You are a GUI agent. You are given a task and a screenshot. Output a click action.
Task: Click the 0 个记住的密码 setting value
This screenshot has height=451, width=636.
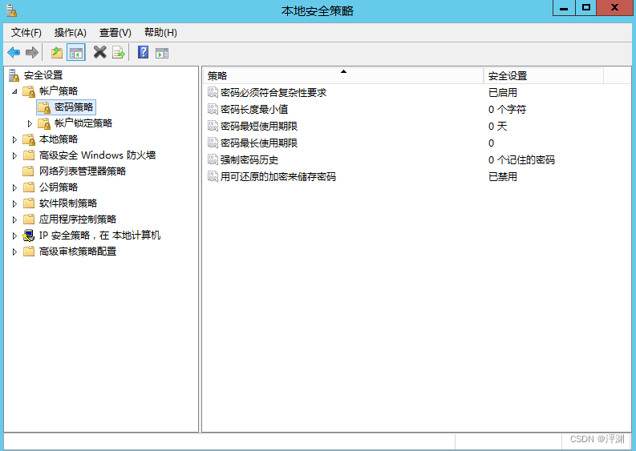[x=521, y=159]
